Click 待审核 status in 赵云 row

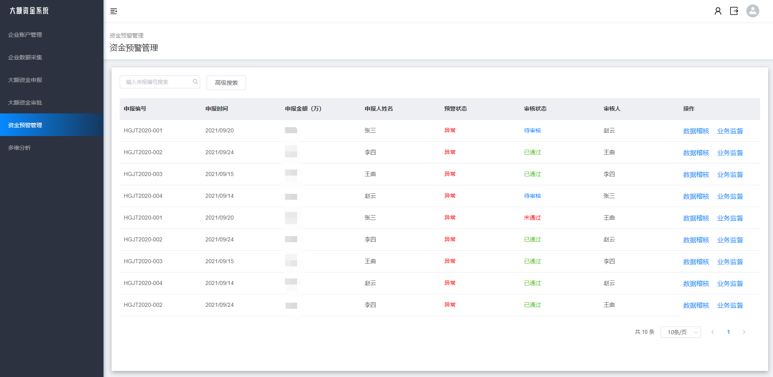[532, 196]
